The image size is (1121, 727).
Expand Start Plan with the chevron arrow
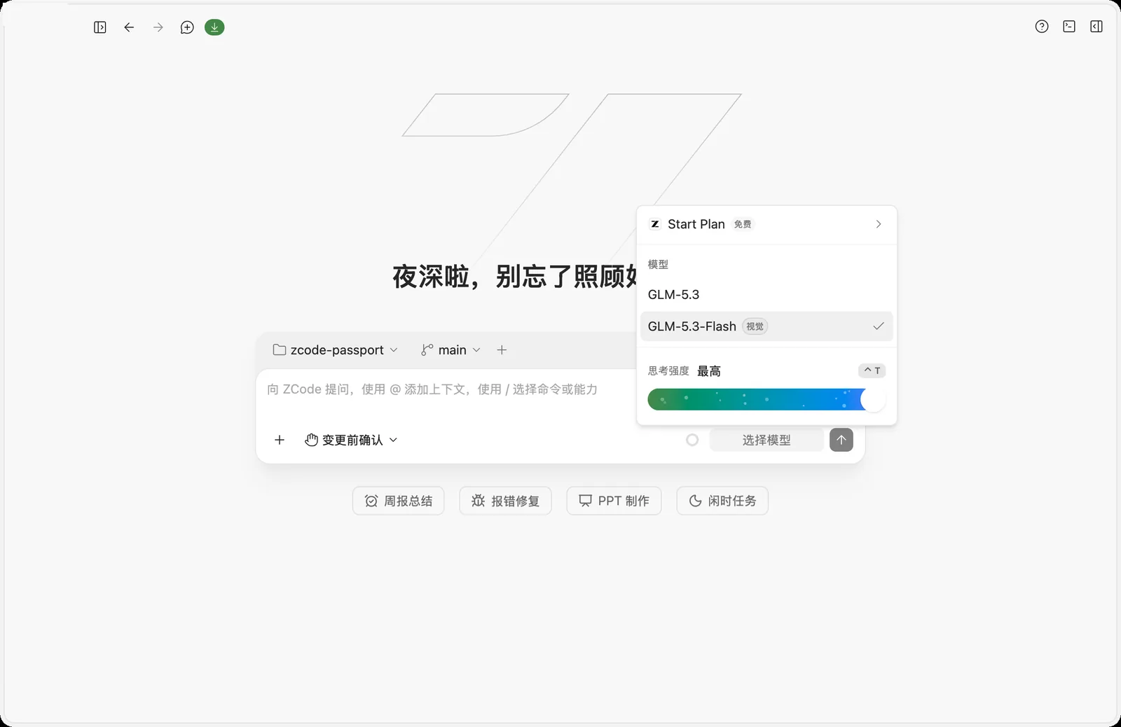[879, 224]
